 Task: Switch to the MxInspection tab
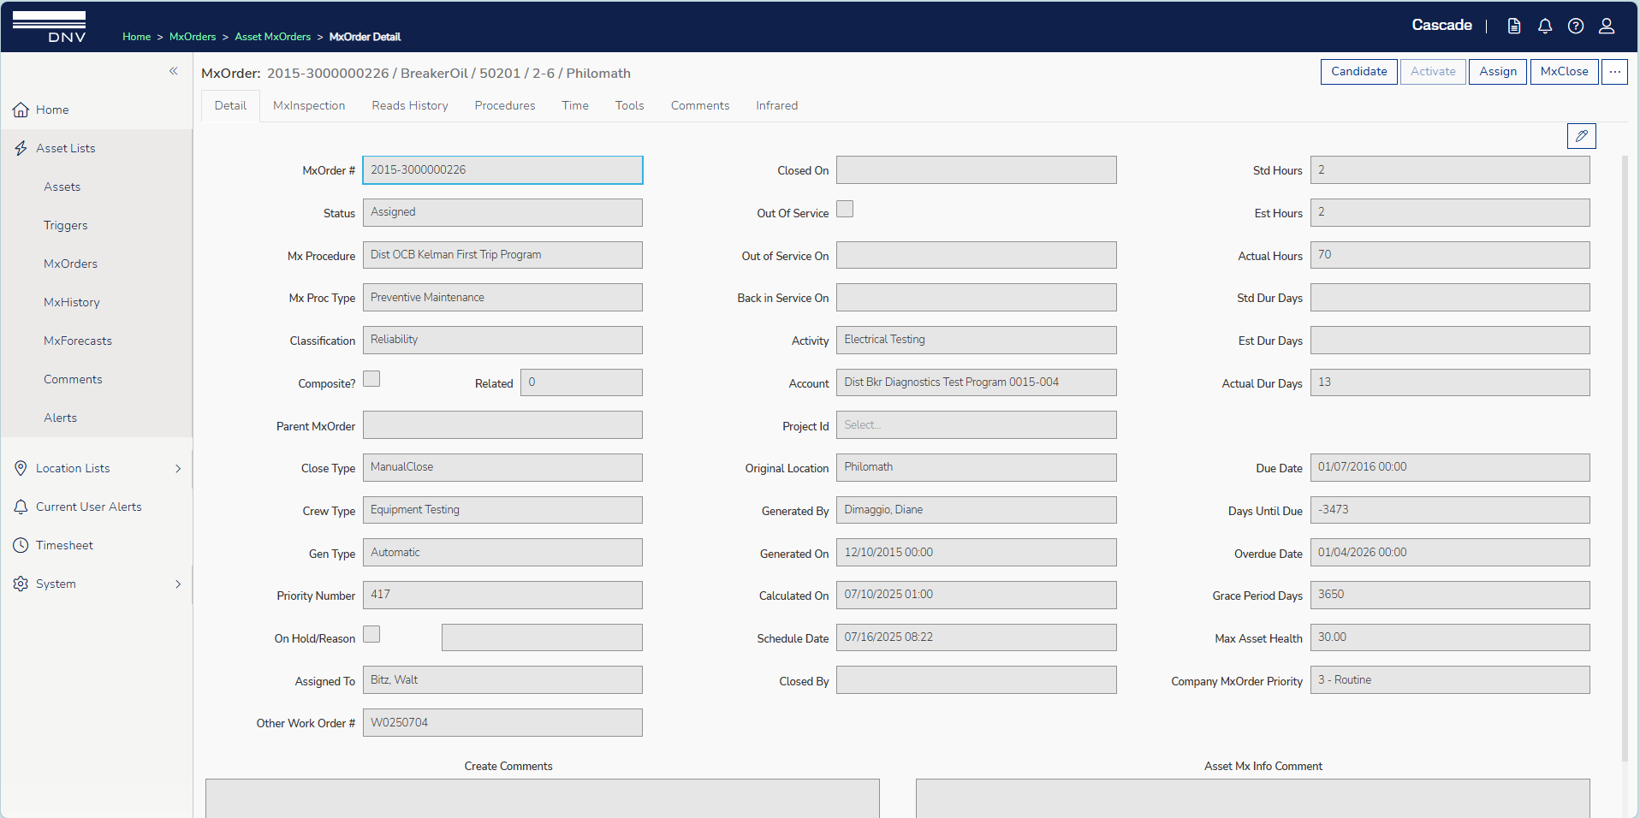(x=308, y=105)
